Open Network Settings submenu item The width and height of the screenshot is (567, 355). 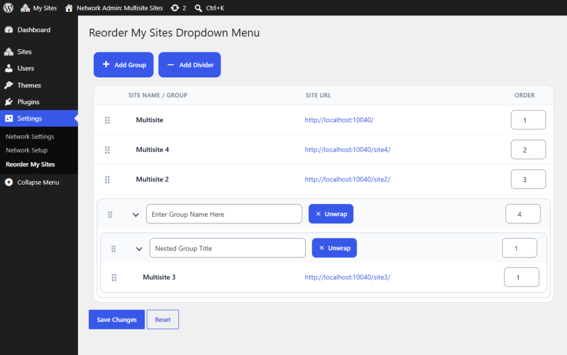point(30,137)
